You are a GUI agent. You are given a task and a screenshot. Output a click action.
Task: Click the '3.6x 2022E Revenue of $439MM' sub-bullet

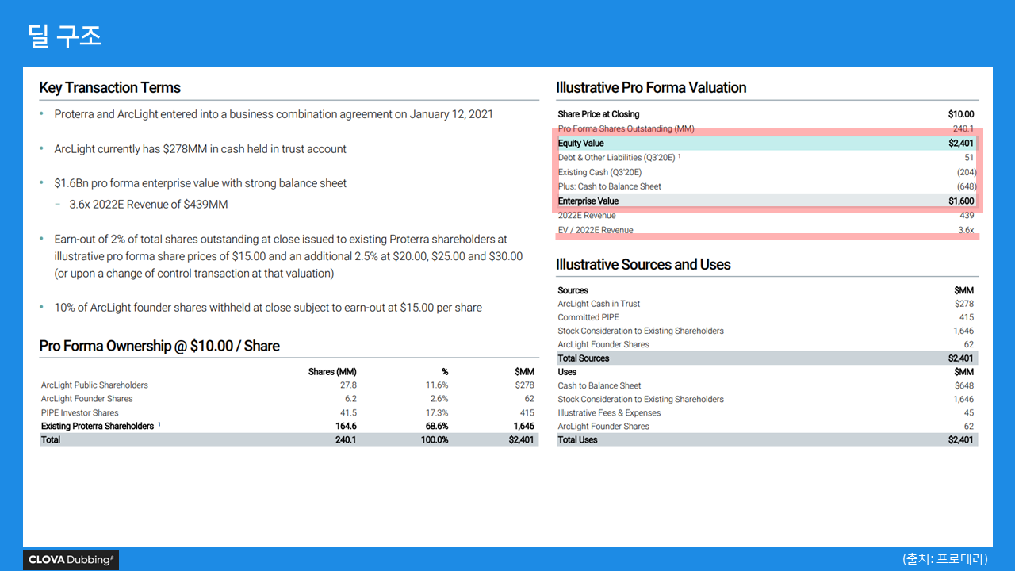coord(148,205)
